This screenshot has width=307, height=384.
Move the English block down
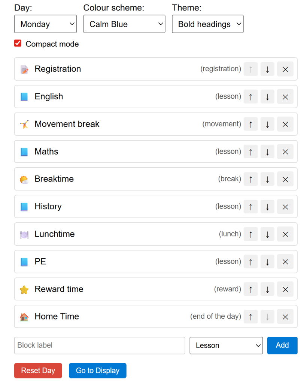(x=267, y=96)
